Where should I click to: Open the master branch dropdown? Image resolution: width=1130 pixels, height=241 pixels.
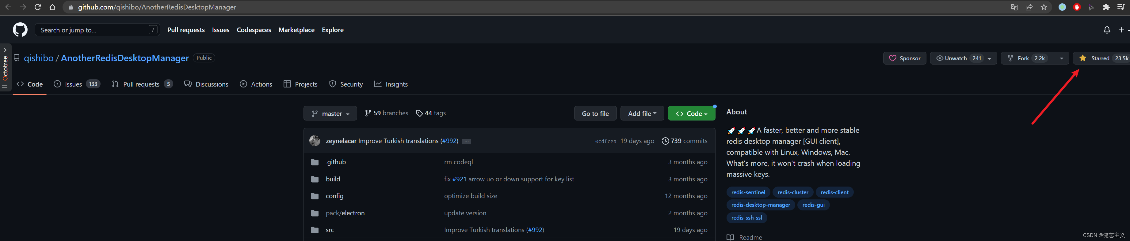[x=330, y=113]
